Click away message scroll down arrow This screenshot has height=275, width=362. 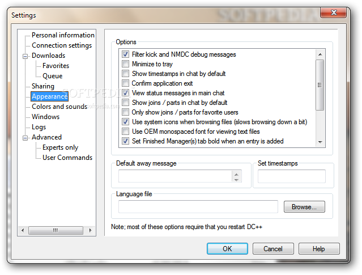[236, 180]
